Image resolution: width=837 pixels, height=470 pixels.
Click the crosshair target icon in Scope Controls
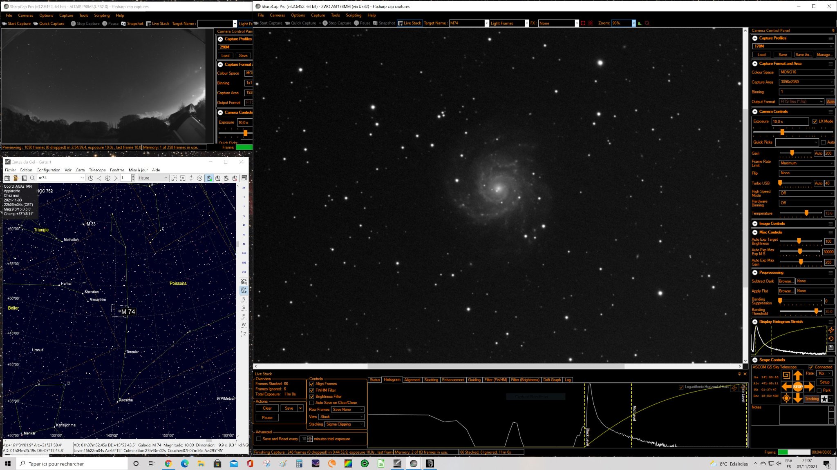click(x=786, y=398)
